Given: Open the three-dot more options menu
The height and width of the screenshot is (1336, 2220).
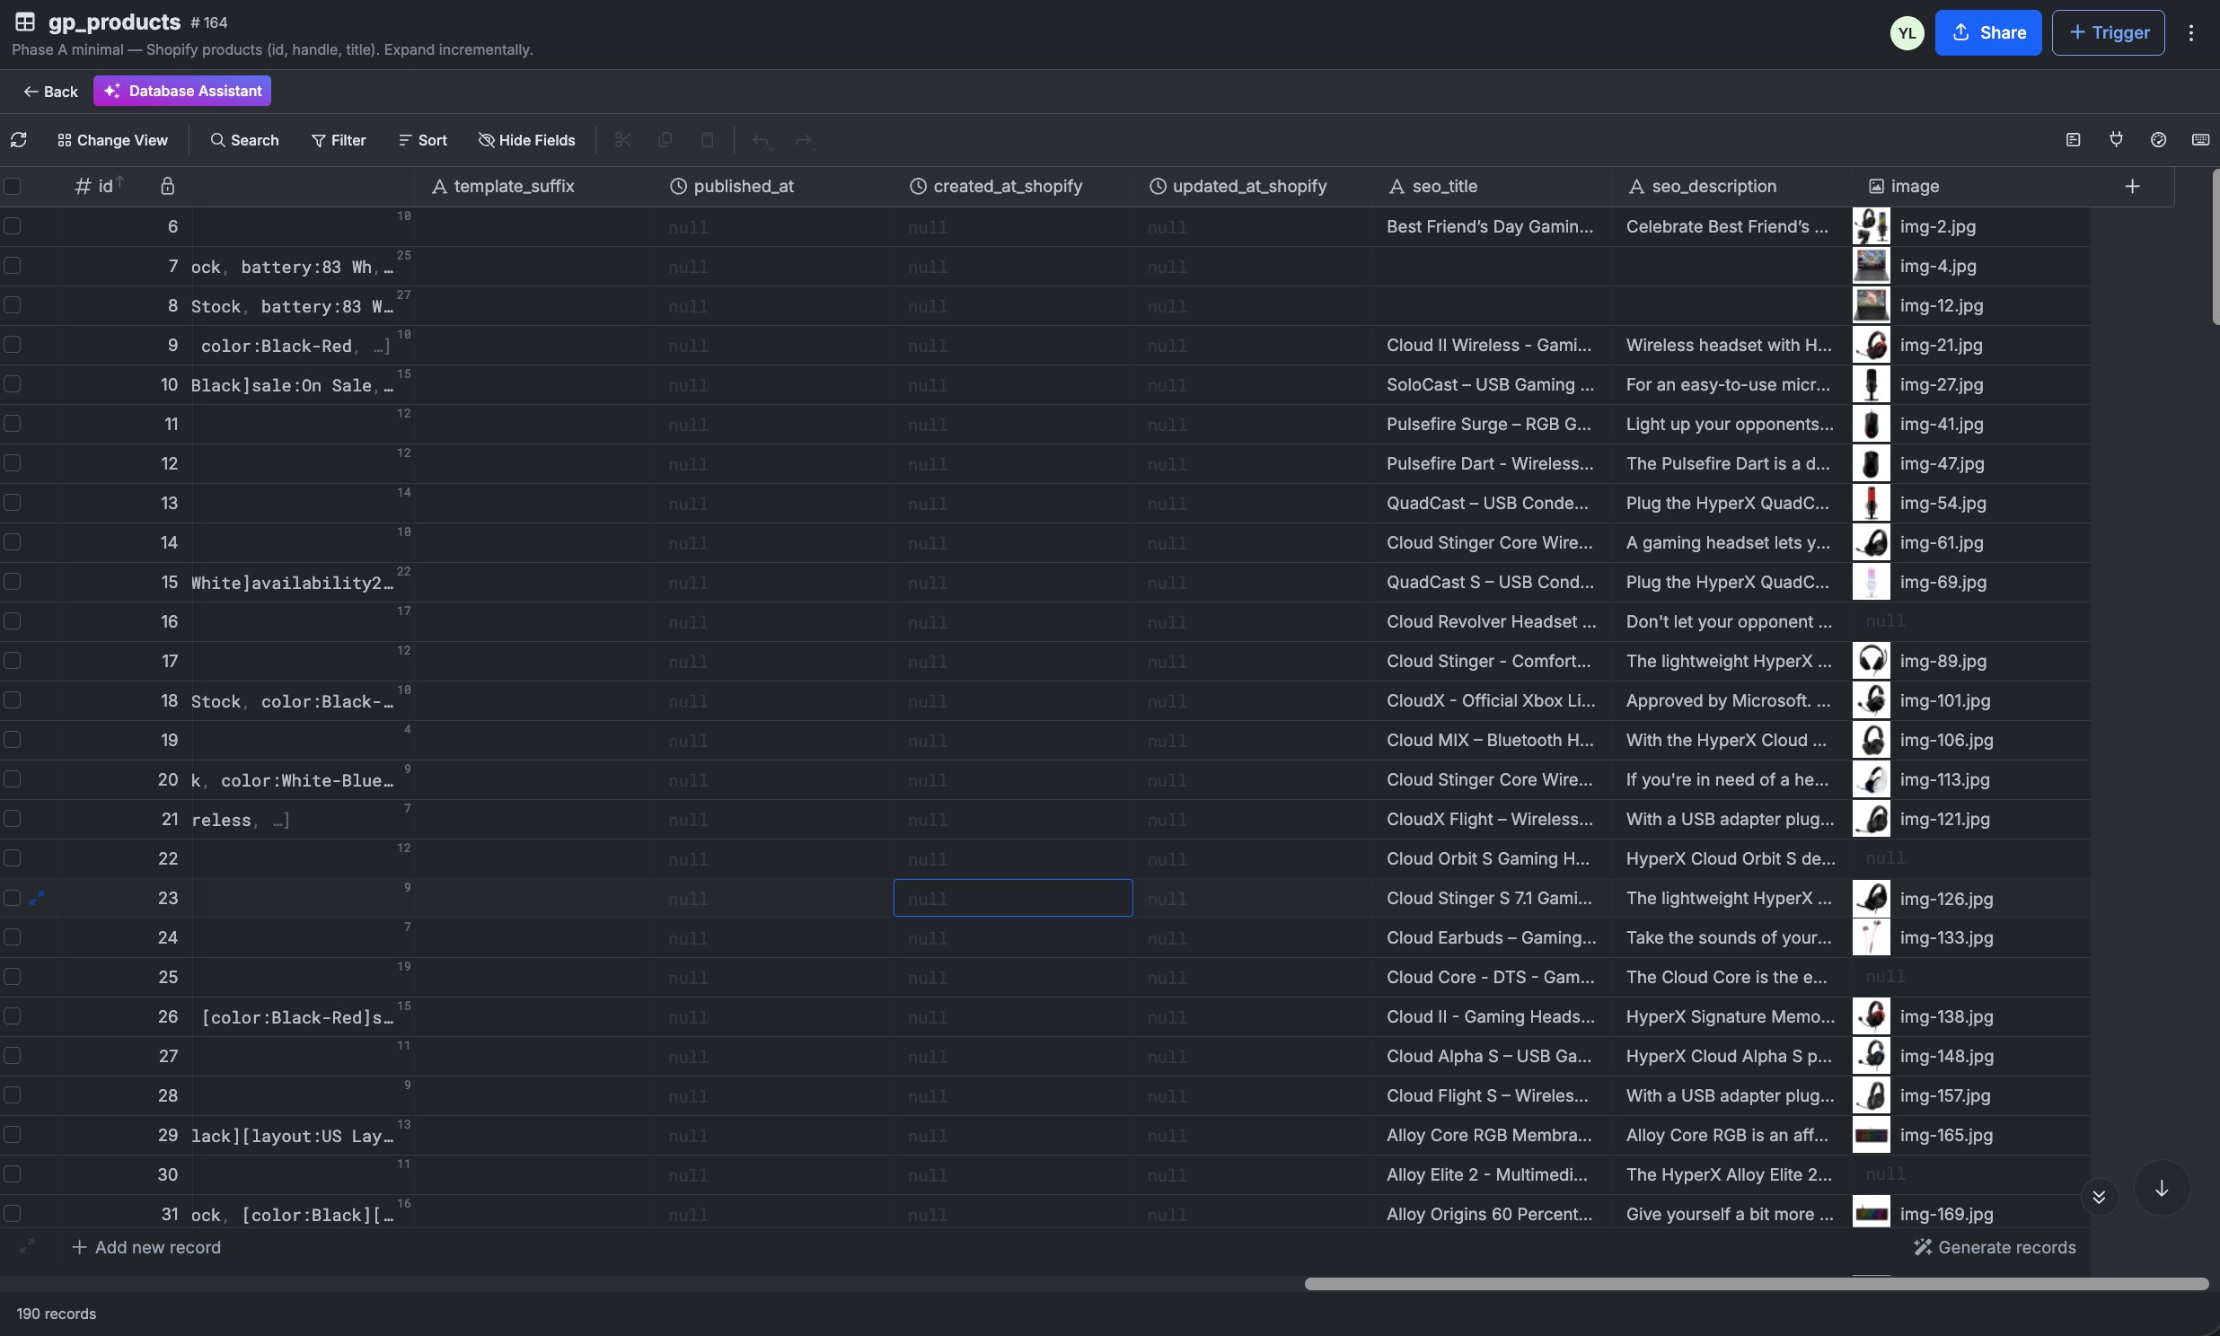Looking at the screenshot, I should tap(2190, 32).
